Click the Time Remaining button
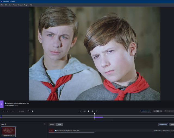Image resolution: width=174 pixels, height=138 pixels. 163,125
